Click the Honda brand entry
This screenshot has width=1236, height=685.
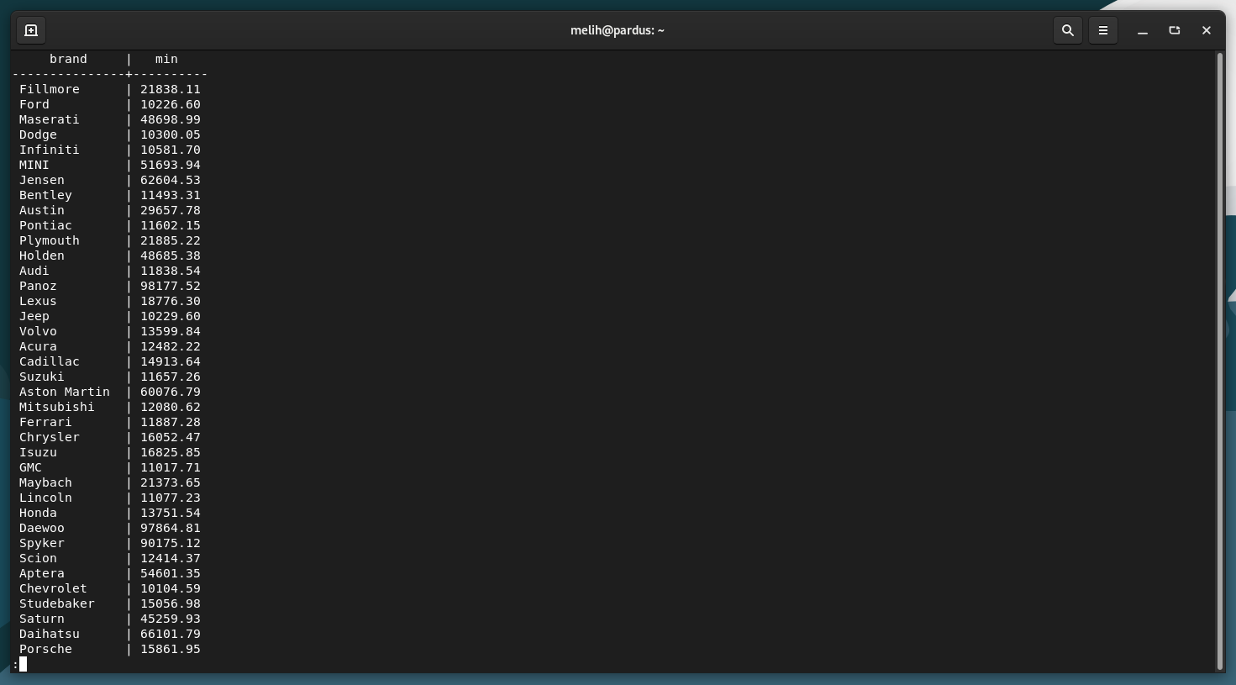click(x=38, y=513)
